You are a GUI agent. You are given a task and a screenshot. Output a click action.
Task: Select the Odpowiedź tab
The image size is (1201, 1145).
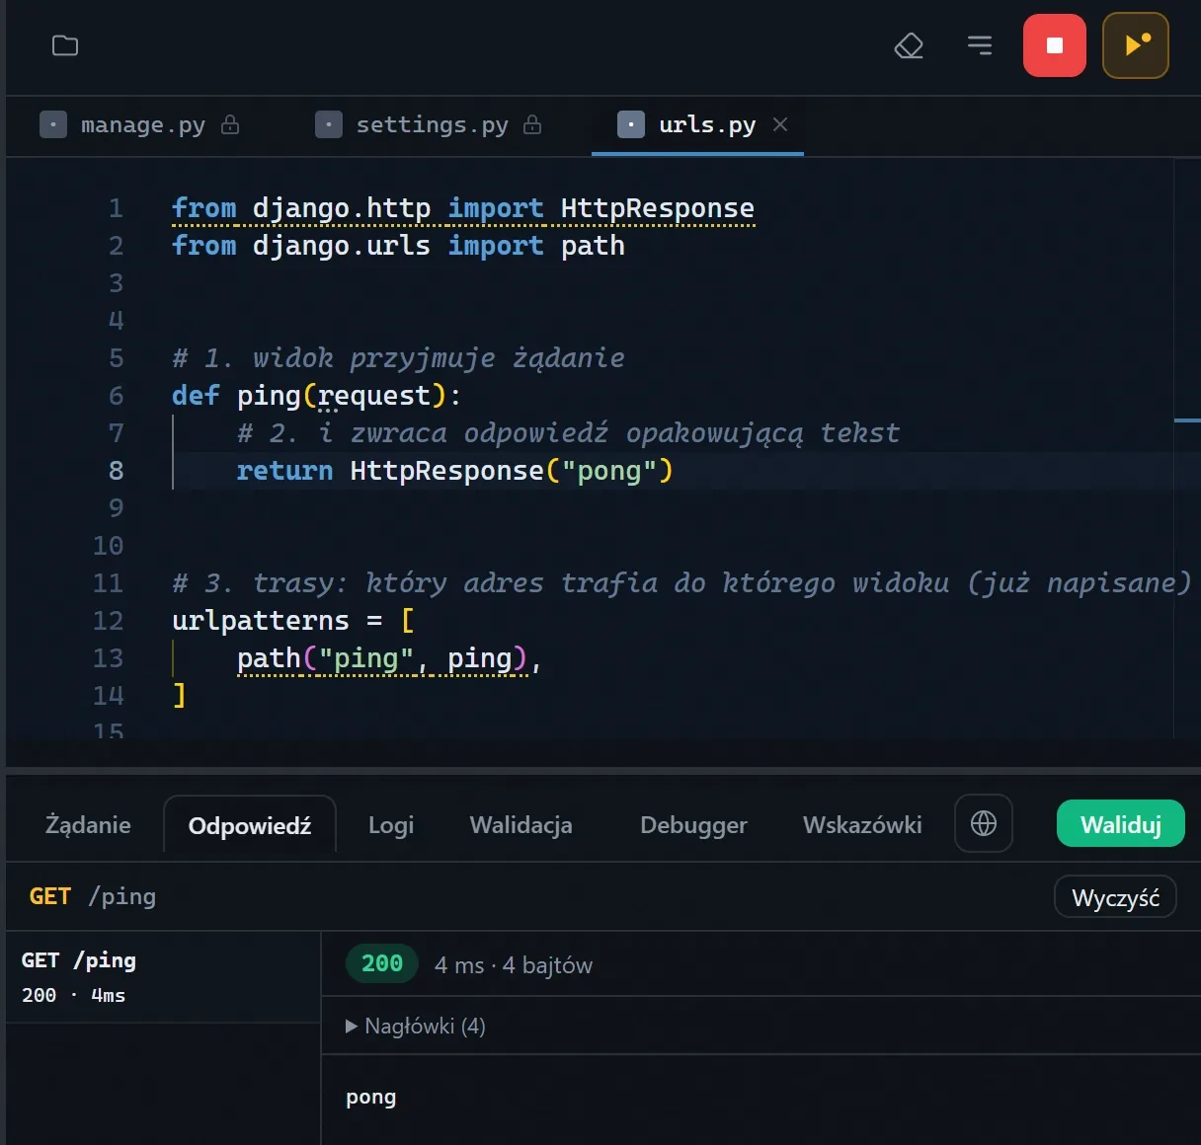(x=250, y=825)
